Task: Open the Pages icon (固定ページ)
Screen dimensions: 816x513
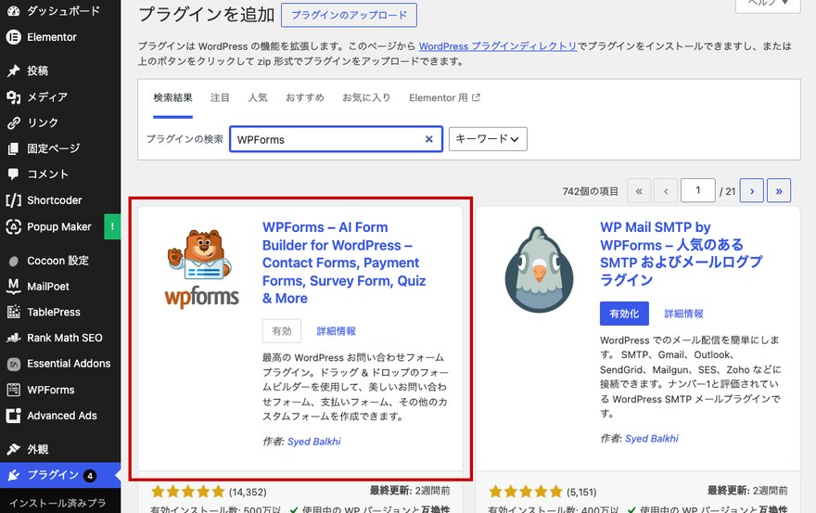Action: click(x=14, y=149)
